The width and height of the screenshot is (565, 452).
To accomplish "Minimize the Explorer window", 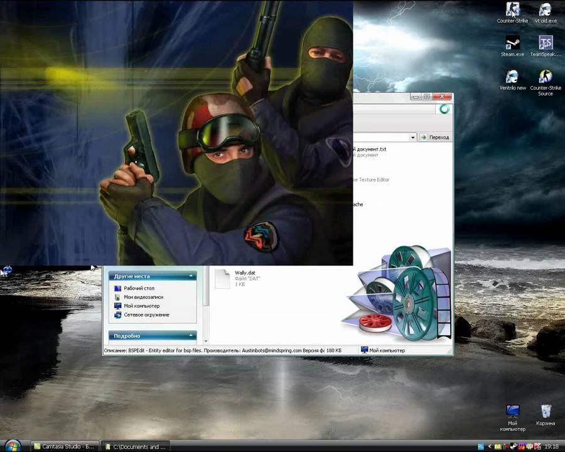I will pyautogui.click(x=416, y=97).
